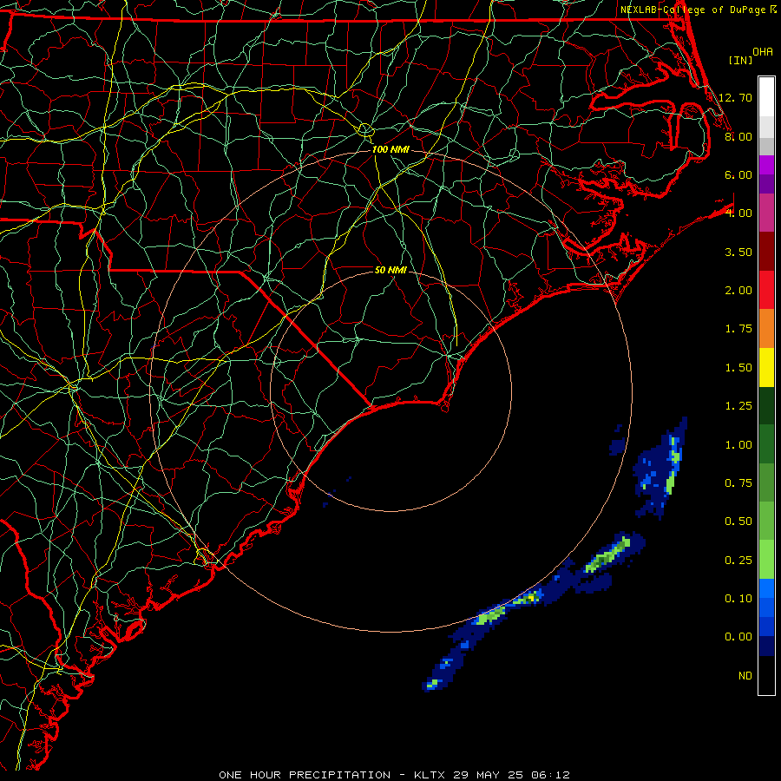The image size is (781, 781).
Task: Click the yellow 1.50 legend swatch
Action: tap(766, 367)
